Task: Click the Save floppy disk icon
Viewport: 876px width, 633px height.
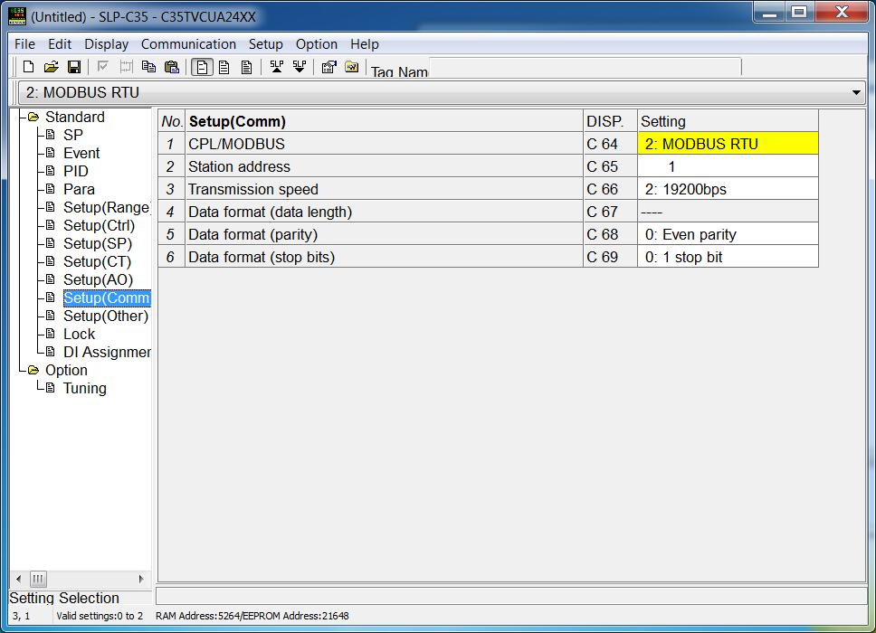Action: pyautogui.click(x=73, y=67)
